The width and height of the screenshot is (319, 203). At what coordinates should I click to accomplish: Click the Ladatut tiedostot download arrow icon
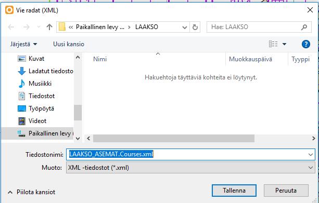click(22, 71)
